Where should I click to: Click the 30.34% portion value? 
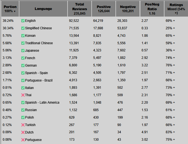(x=8, y=28)
